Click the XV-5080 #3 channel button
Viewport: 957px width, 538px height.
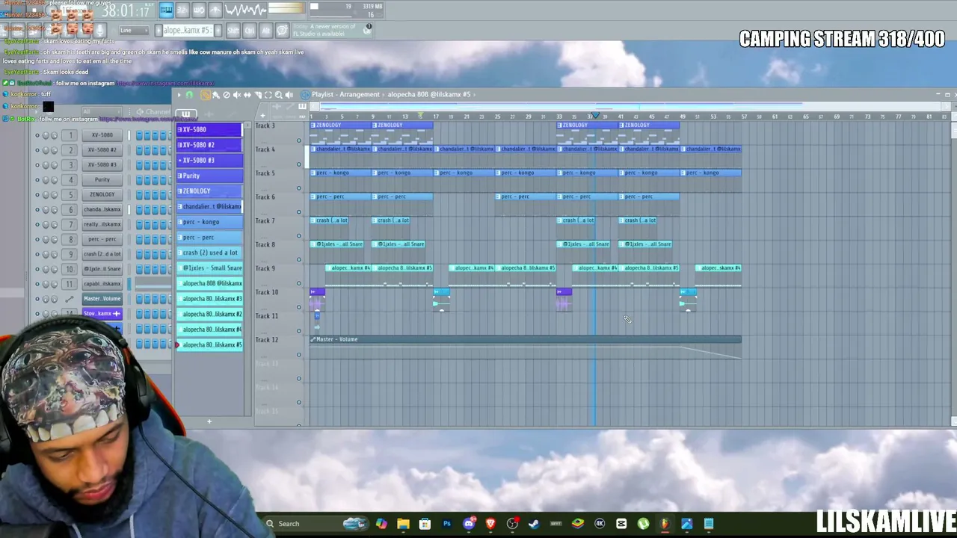coord(102,164)
